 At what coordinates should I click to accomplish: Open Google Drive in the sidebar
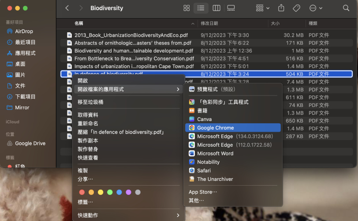[x=26, y=144]
